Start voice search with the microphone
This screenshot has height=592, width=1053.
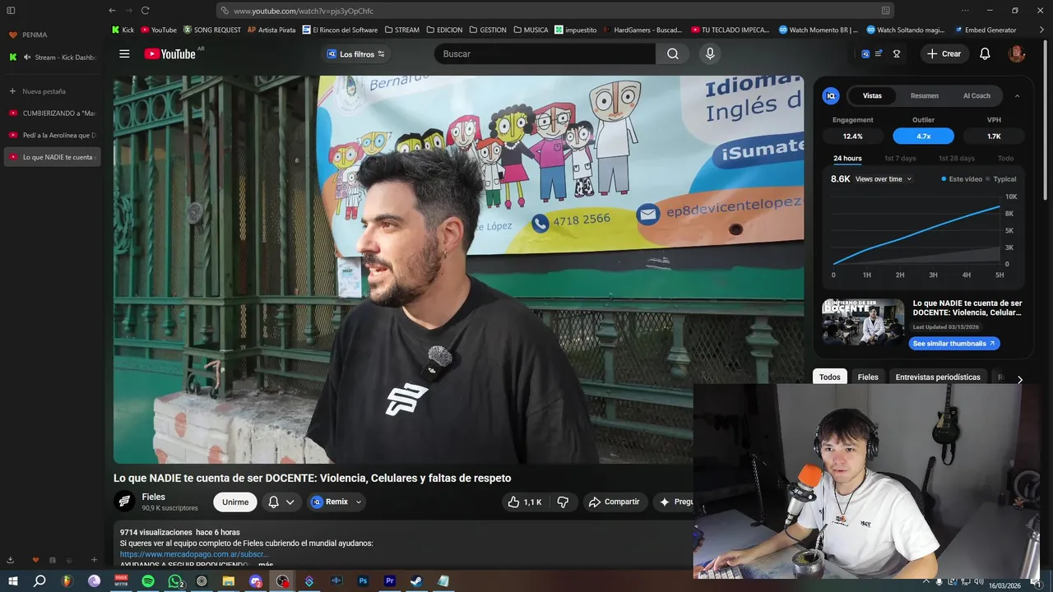tap(710, 54)
